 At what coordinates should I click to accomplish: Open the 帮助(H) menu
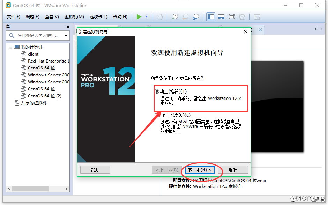(x=120, y=17)
